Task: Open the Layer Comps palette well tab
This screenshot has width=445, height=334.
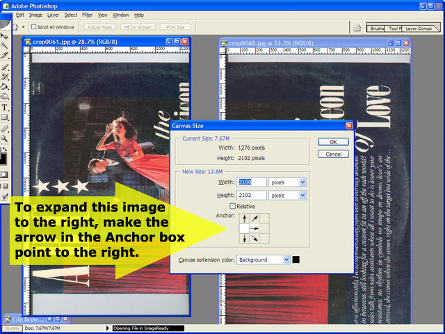Action: 419,29
